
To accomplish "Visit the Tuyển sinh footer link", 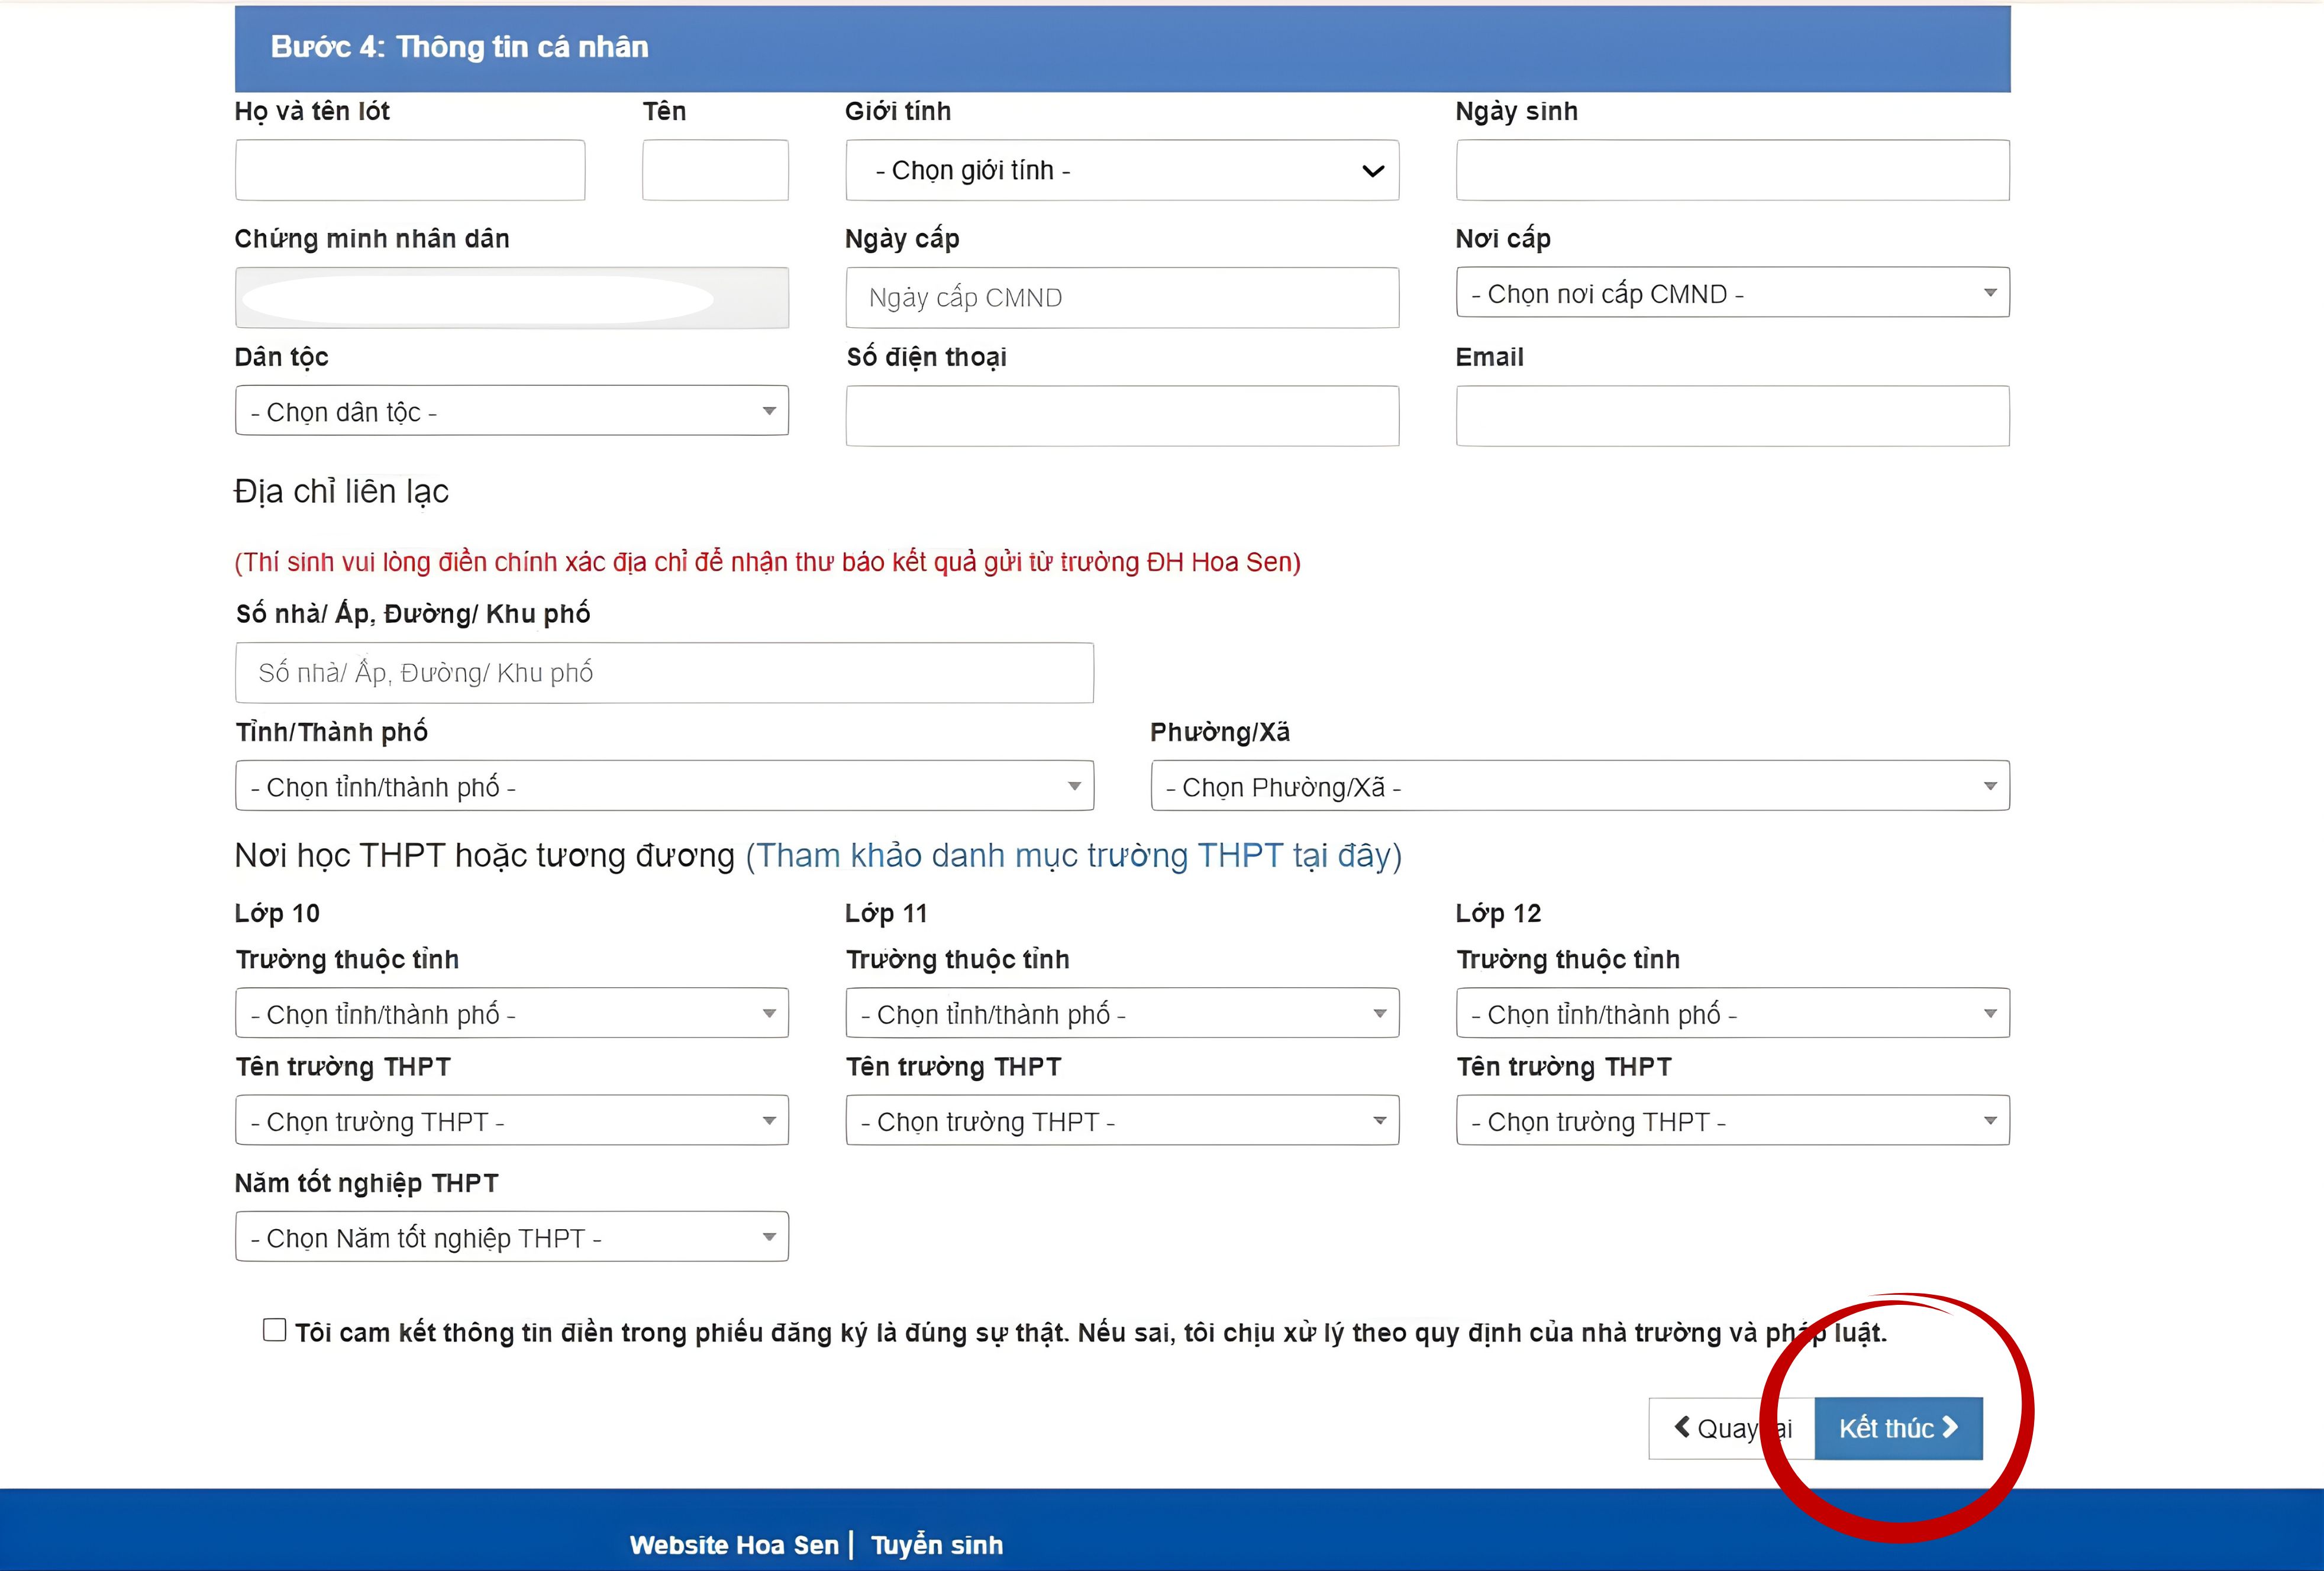I will pos(936,1545).
